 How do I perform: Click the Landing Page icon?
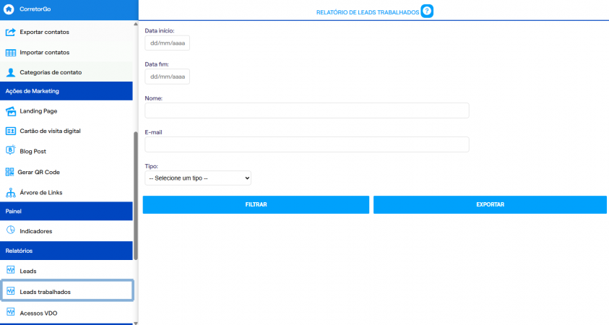coord(11,111)
